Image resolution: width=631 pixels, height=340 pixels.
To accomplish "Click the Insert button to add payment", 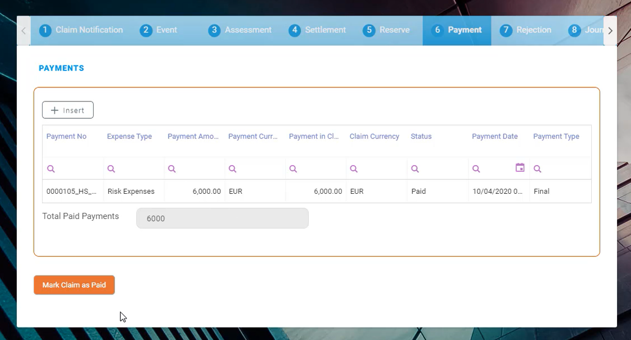I will 68,110.
